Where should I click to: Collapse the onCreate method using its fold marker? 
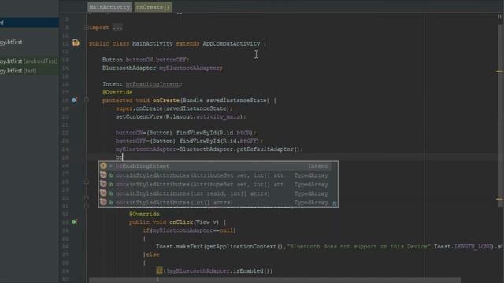(87, 100)
